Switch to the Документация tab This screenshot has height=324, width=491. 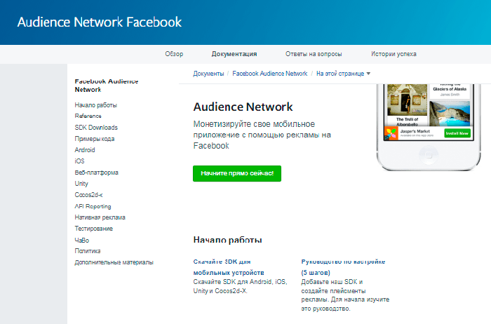234,54
